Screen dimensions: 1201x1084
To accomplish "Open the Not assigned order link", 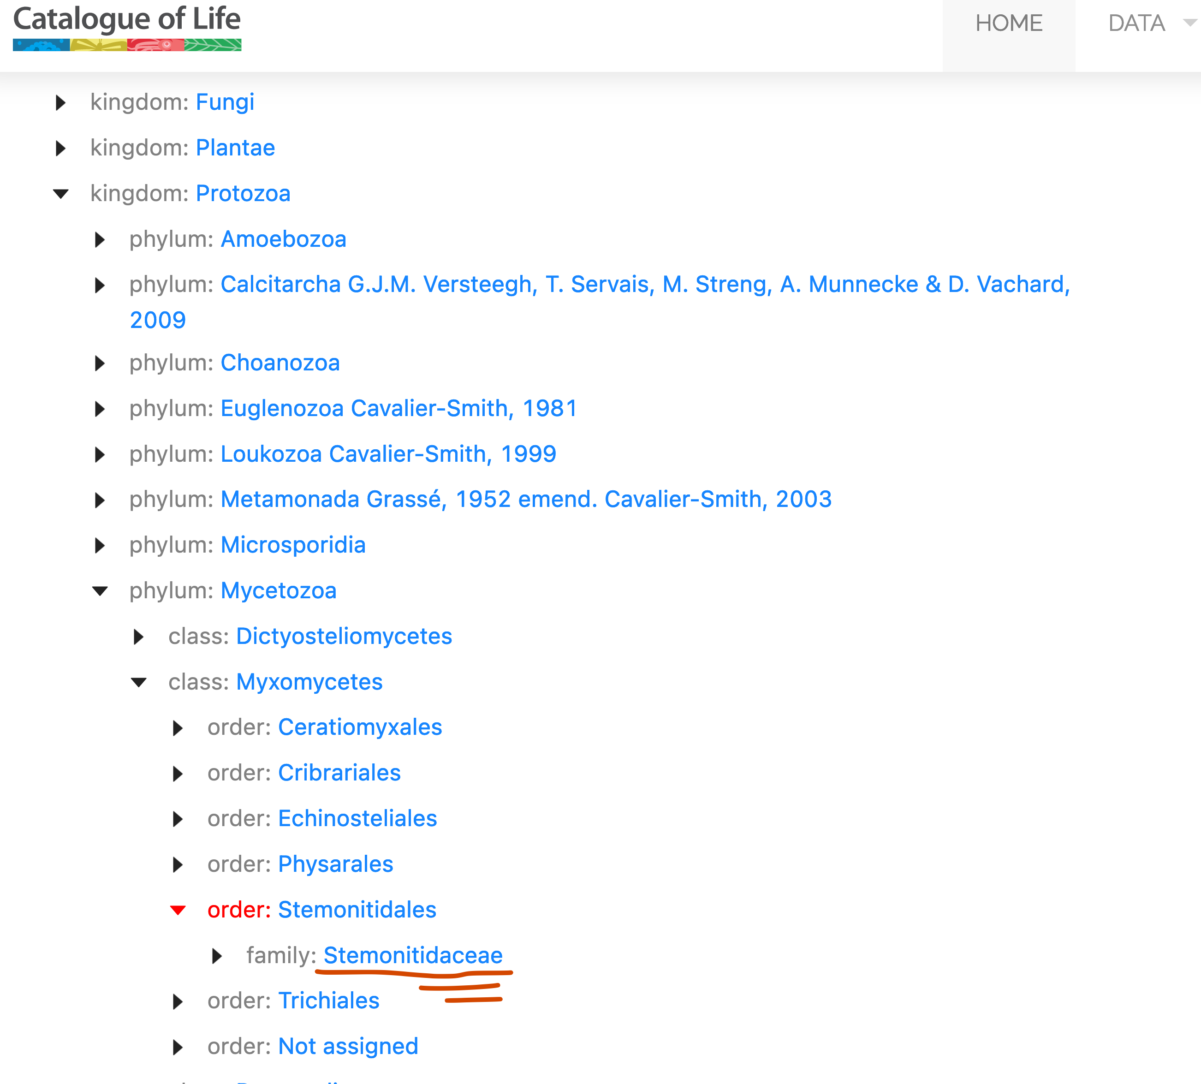I will [x=348, y=1047].
